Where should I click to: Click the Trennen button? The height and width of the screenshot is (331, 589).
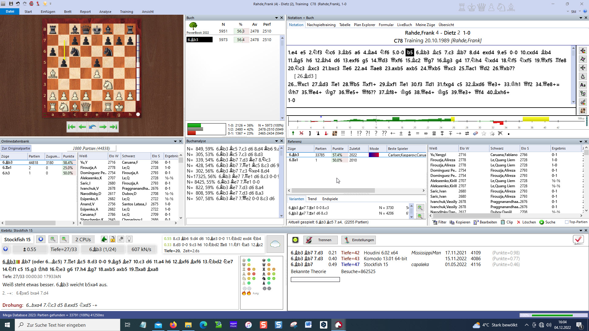(321, 240)
